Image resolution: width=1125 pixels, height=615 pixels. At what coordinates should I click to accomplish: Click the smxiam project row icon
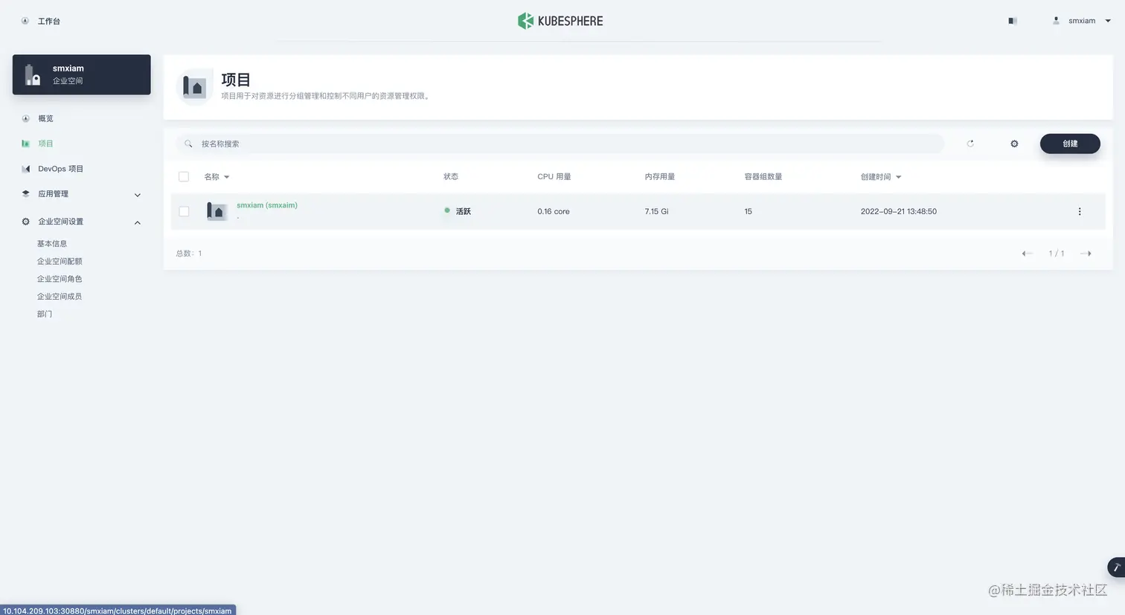click(217, 211)
